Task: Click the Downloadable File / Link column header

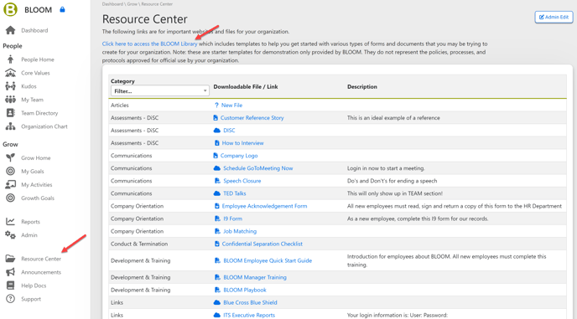Action: coord(246,87)
